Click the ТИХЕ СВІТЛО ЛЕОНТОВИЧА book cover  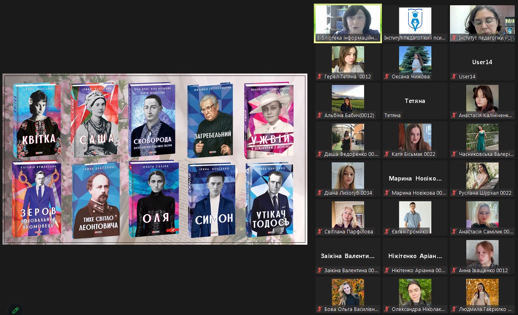coord(96,200)
